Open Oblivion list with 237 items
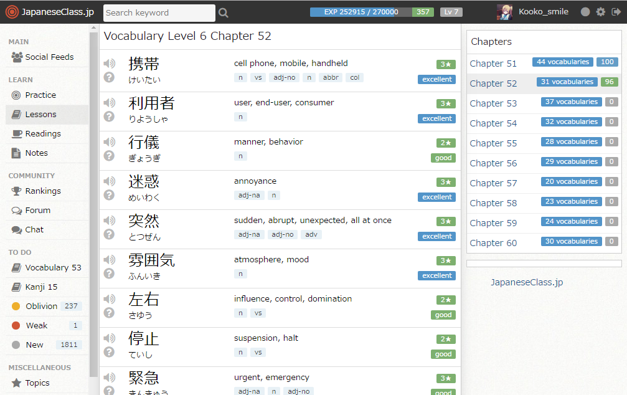 [42, 307]
